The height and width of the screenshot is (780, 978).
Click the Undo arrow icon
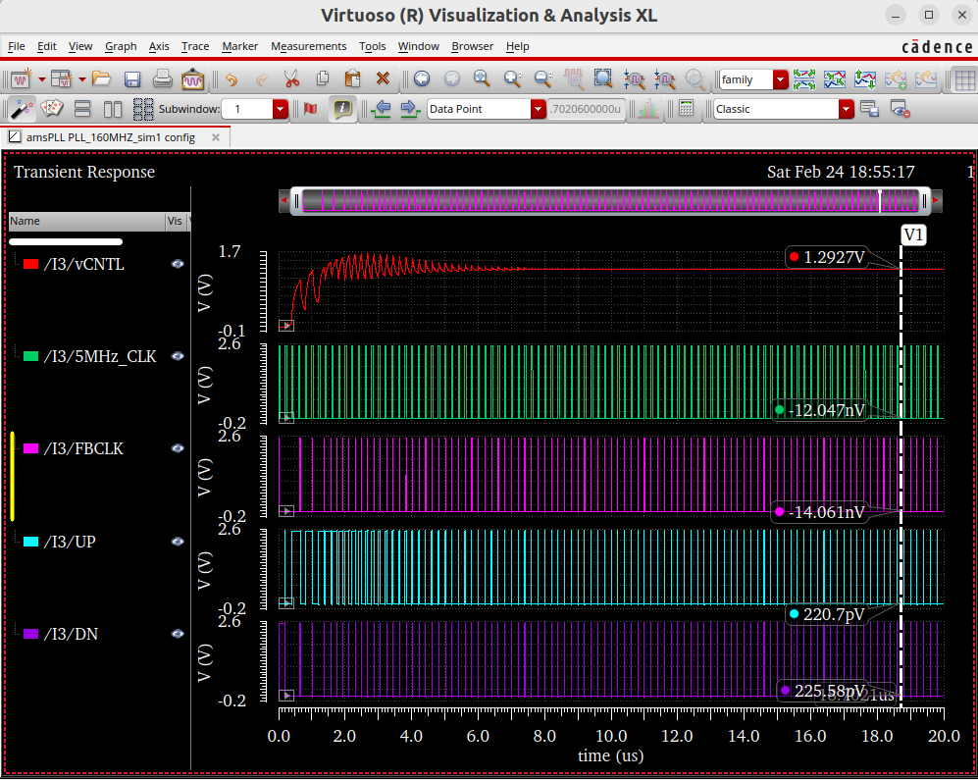[x=231, y=79]
